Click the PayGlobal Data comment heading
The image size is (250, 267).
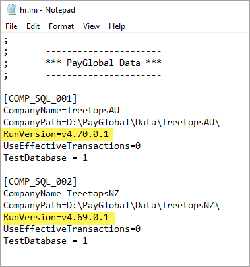click(x=104, y=63)
